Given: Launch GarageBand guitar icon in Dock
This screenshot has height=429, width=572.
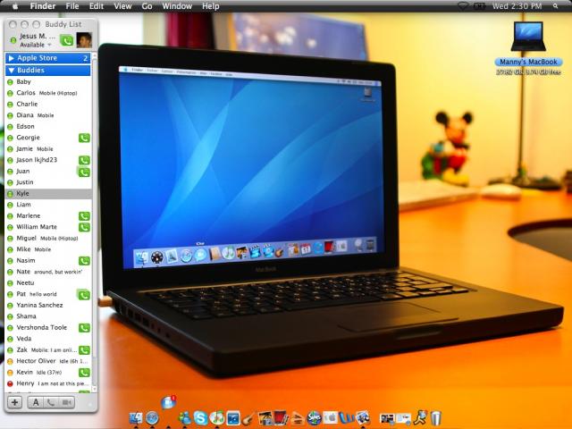Looking at the screenshot, I should 248,418.
